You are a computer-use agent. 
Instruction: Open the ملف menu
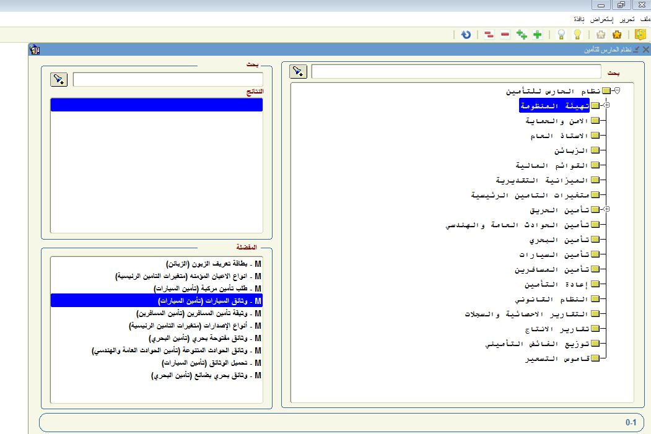tap(644, 19)
